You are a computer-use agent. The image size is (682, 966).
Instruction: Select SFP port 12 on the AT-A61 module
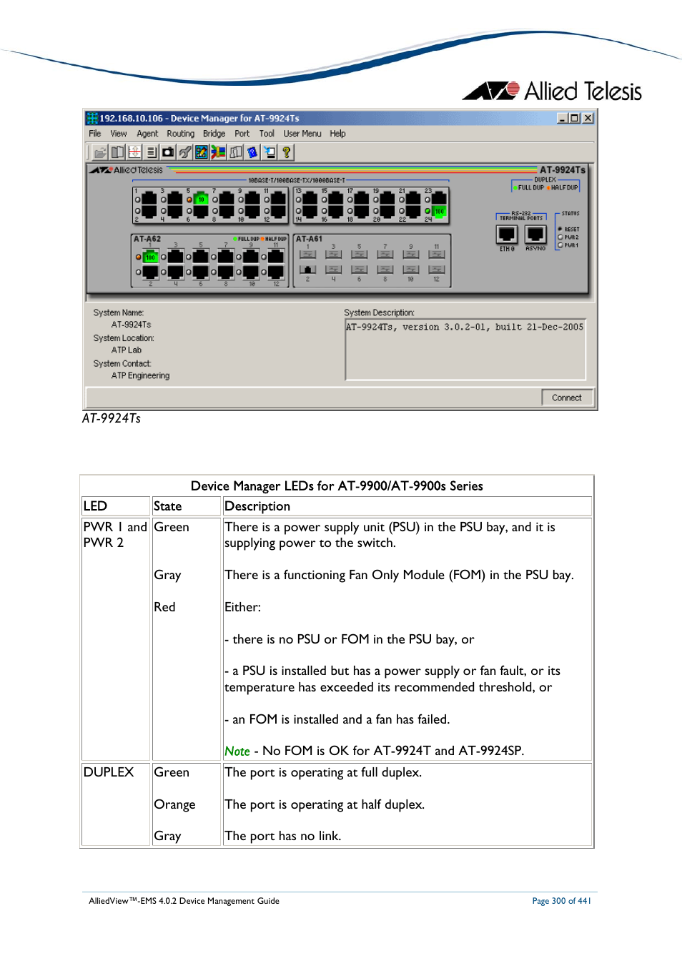437,270
